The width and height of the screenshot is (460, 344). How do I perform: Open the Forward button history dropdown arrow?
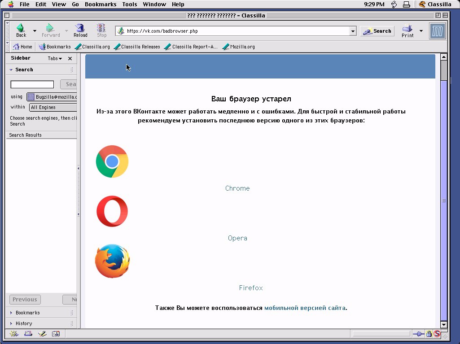[66, 30]
